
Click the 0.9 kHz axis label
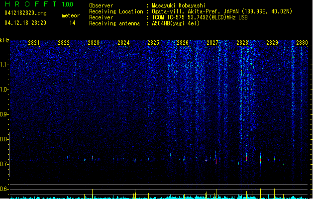coord(4,114)
